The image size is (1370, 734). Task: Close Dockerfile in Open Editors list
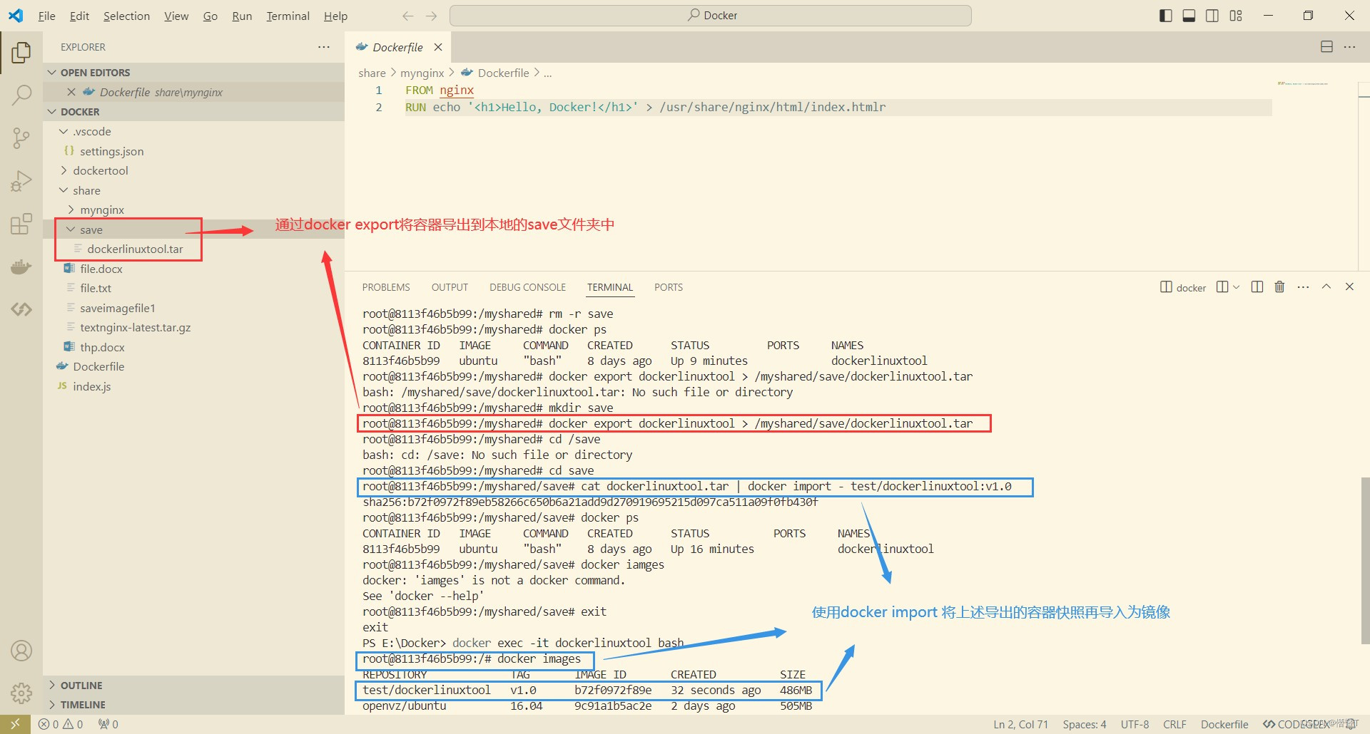coord(71,92)
